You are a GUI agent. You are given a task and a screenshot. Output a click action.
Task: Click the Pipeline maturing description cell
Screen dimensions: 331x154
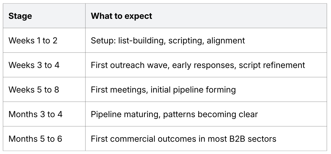[206, 114]
